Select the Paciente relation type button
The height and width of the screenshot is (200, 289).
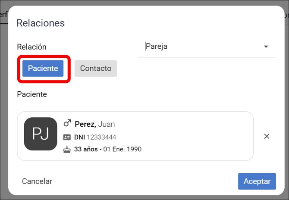tap(43, 69)
